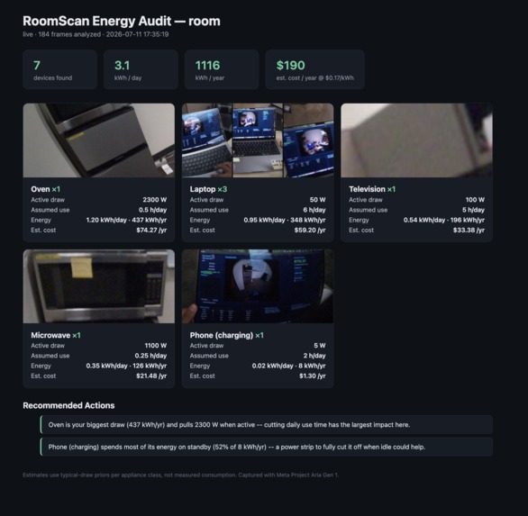
Task: Open the Phone standby power strip recommendation
Action: [267, 447]
